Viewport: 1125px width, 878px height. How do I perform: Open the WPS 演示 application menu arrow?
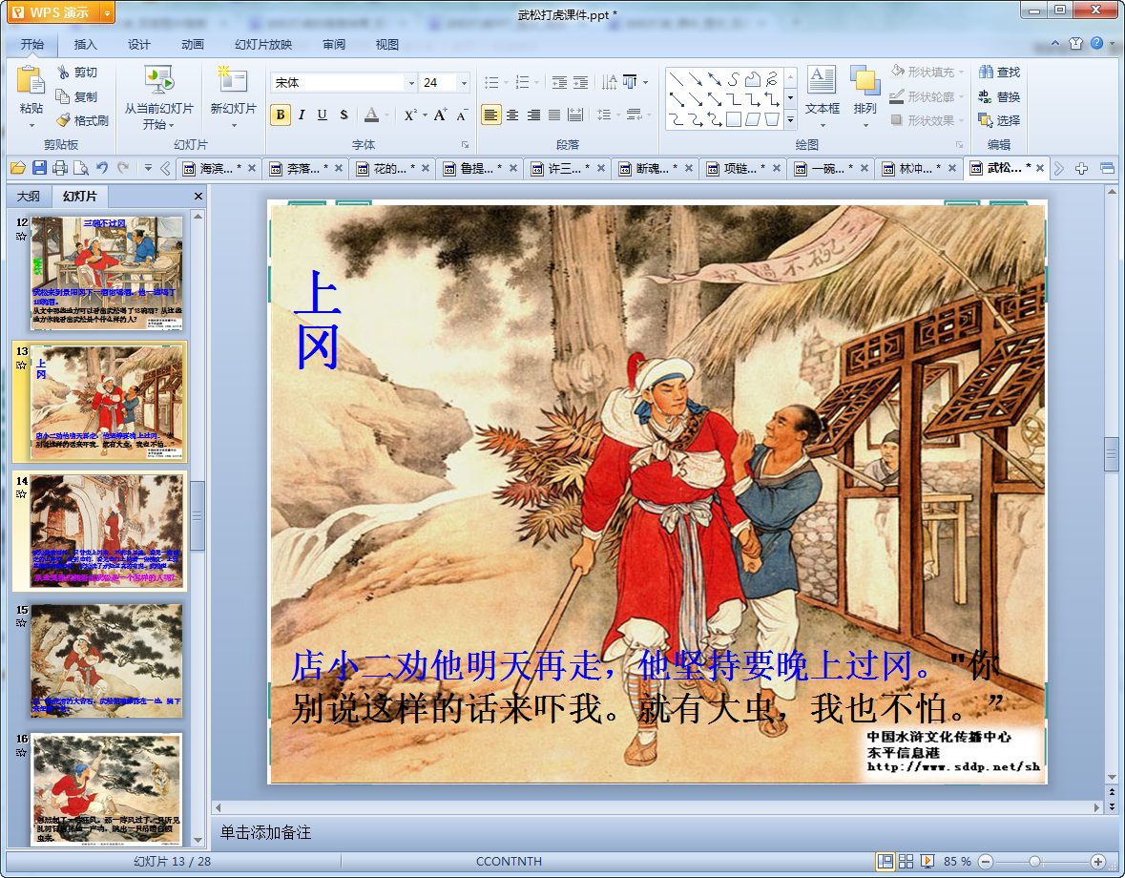click(x=108, y=13)
